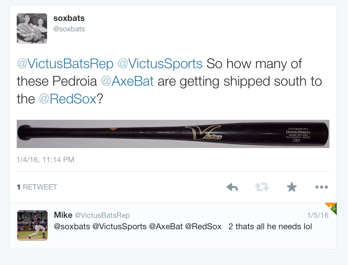The width and height of the screenshot is (348, 265).
Task: Open the soxbats display name
Action: click(69, 18)
